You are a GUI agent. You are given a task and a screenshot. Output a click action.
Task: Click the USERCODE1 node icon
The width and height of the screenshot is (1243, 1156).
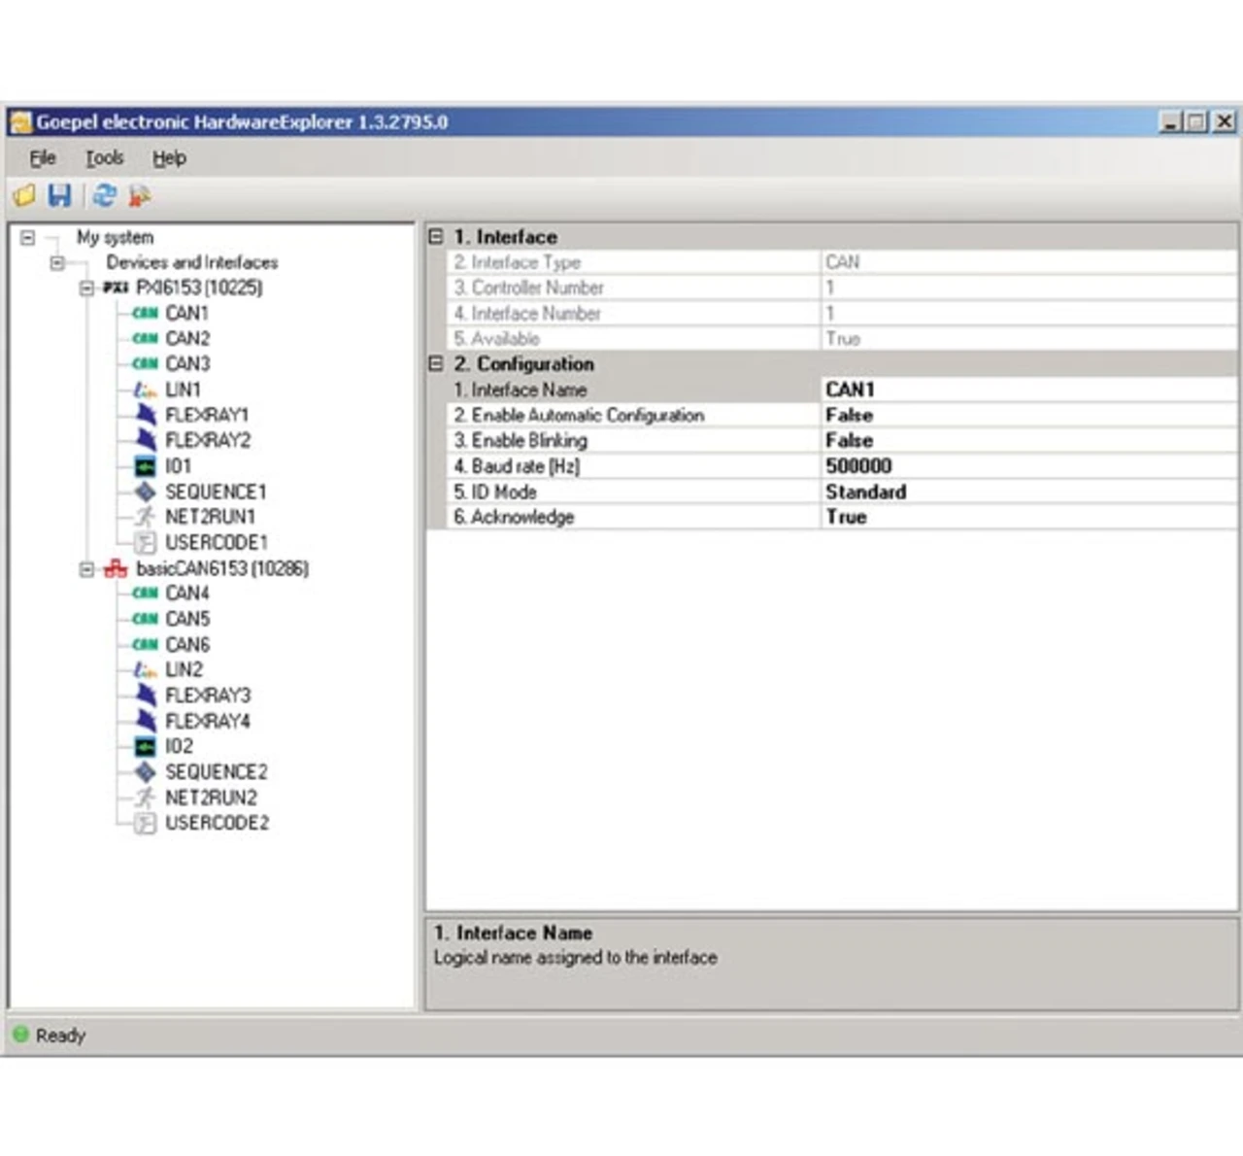(x=145, y=543)
